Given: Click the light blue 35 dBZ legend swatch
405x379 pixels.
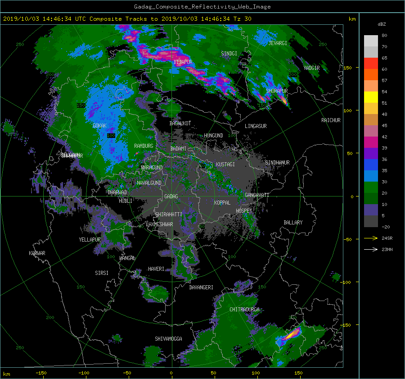Looking at the screenshot, I should click(371, 176).
